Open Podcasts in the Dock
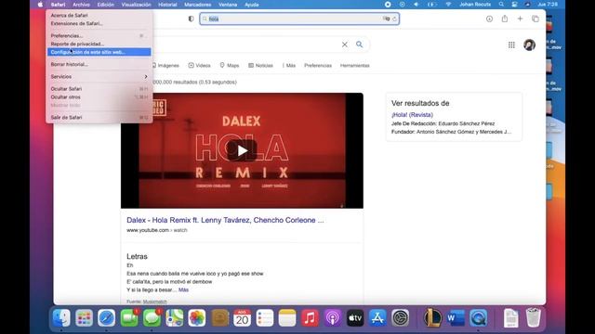 333,317
